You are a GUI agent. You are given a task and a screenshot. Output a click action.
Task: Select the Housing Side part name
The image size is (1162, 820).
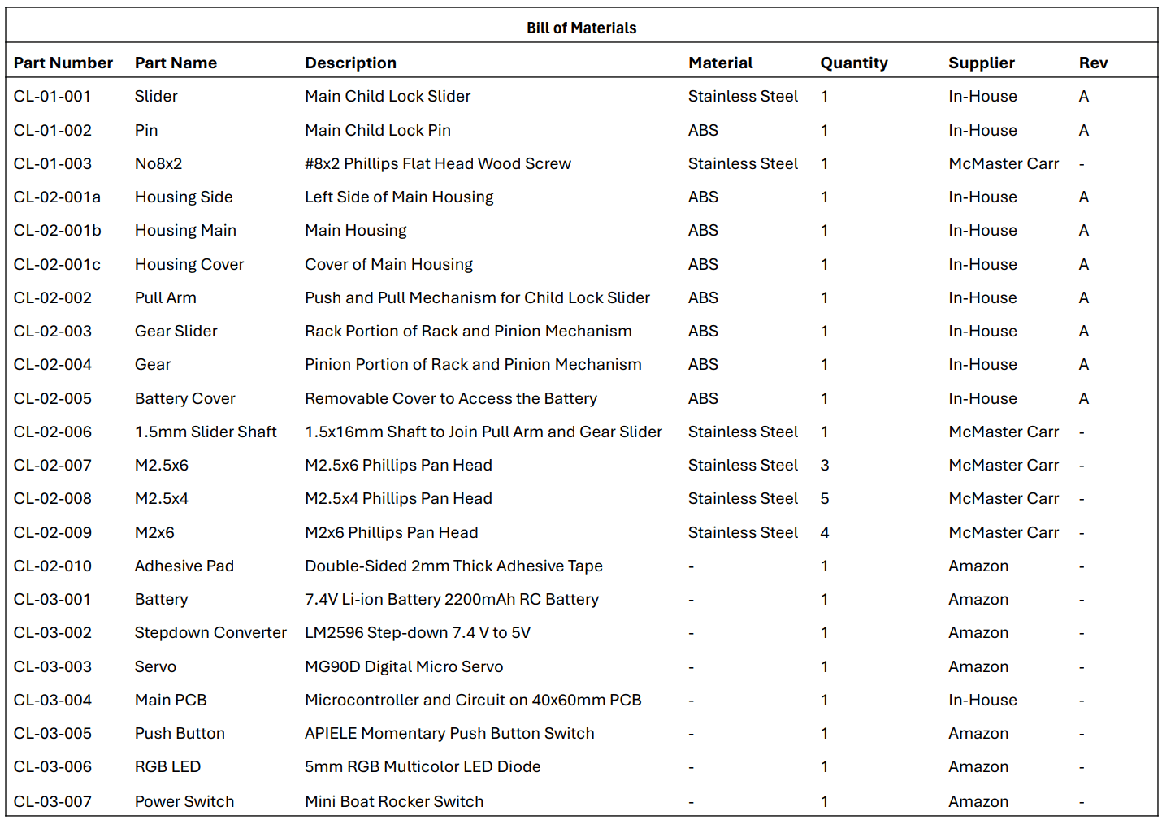click(x=184, y=197)
